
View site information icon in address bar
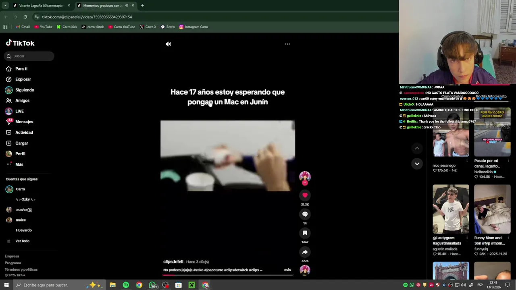37,17
